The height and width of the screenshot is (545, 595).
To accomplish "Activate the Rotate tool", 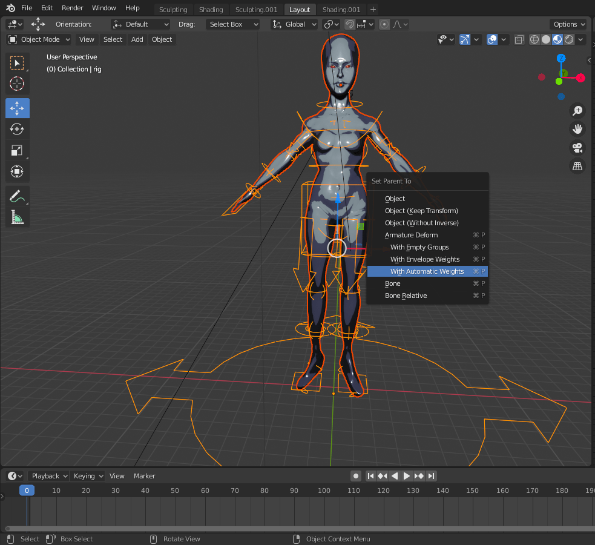I will click(x=17, y=129).
